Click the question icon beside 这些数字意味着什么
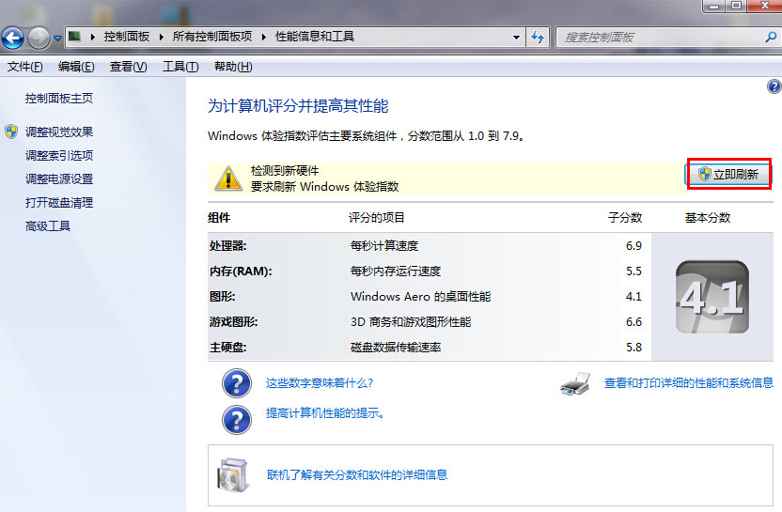Viewport: 782px width, 512px height. tap(237, 383)
